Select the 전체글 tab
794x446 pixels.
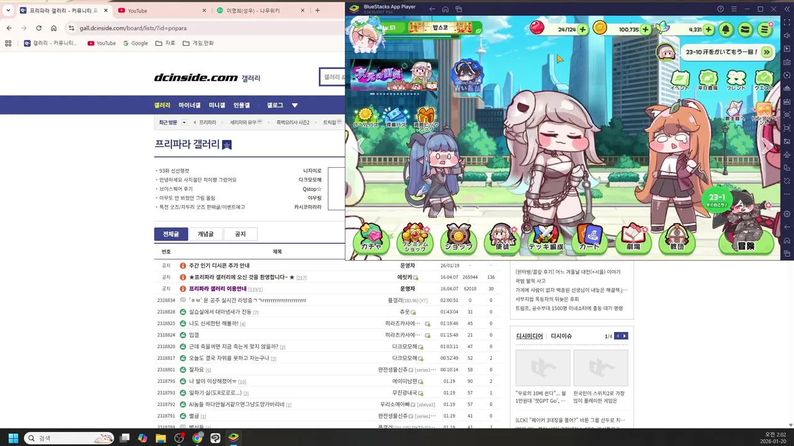(x=171, y=234)
